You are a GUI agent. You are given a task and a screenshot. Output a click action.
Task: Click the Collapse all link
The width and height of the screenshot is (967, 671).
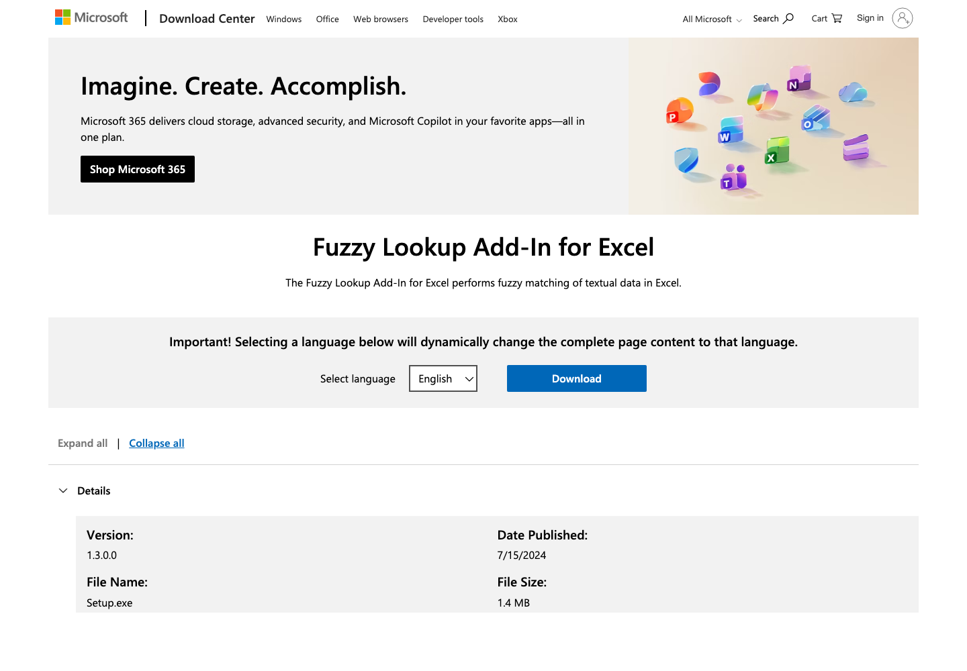click(156, 444)
